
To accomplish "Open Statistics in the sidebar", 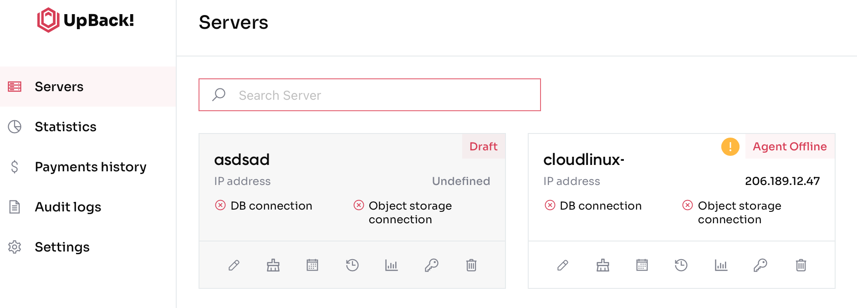I will click(66, 127).
